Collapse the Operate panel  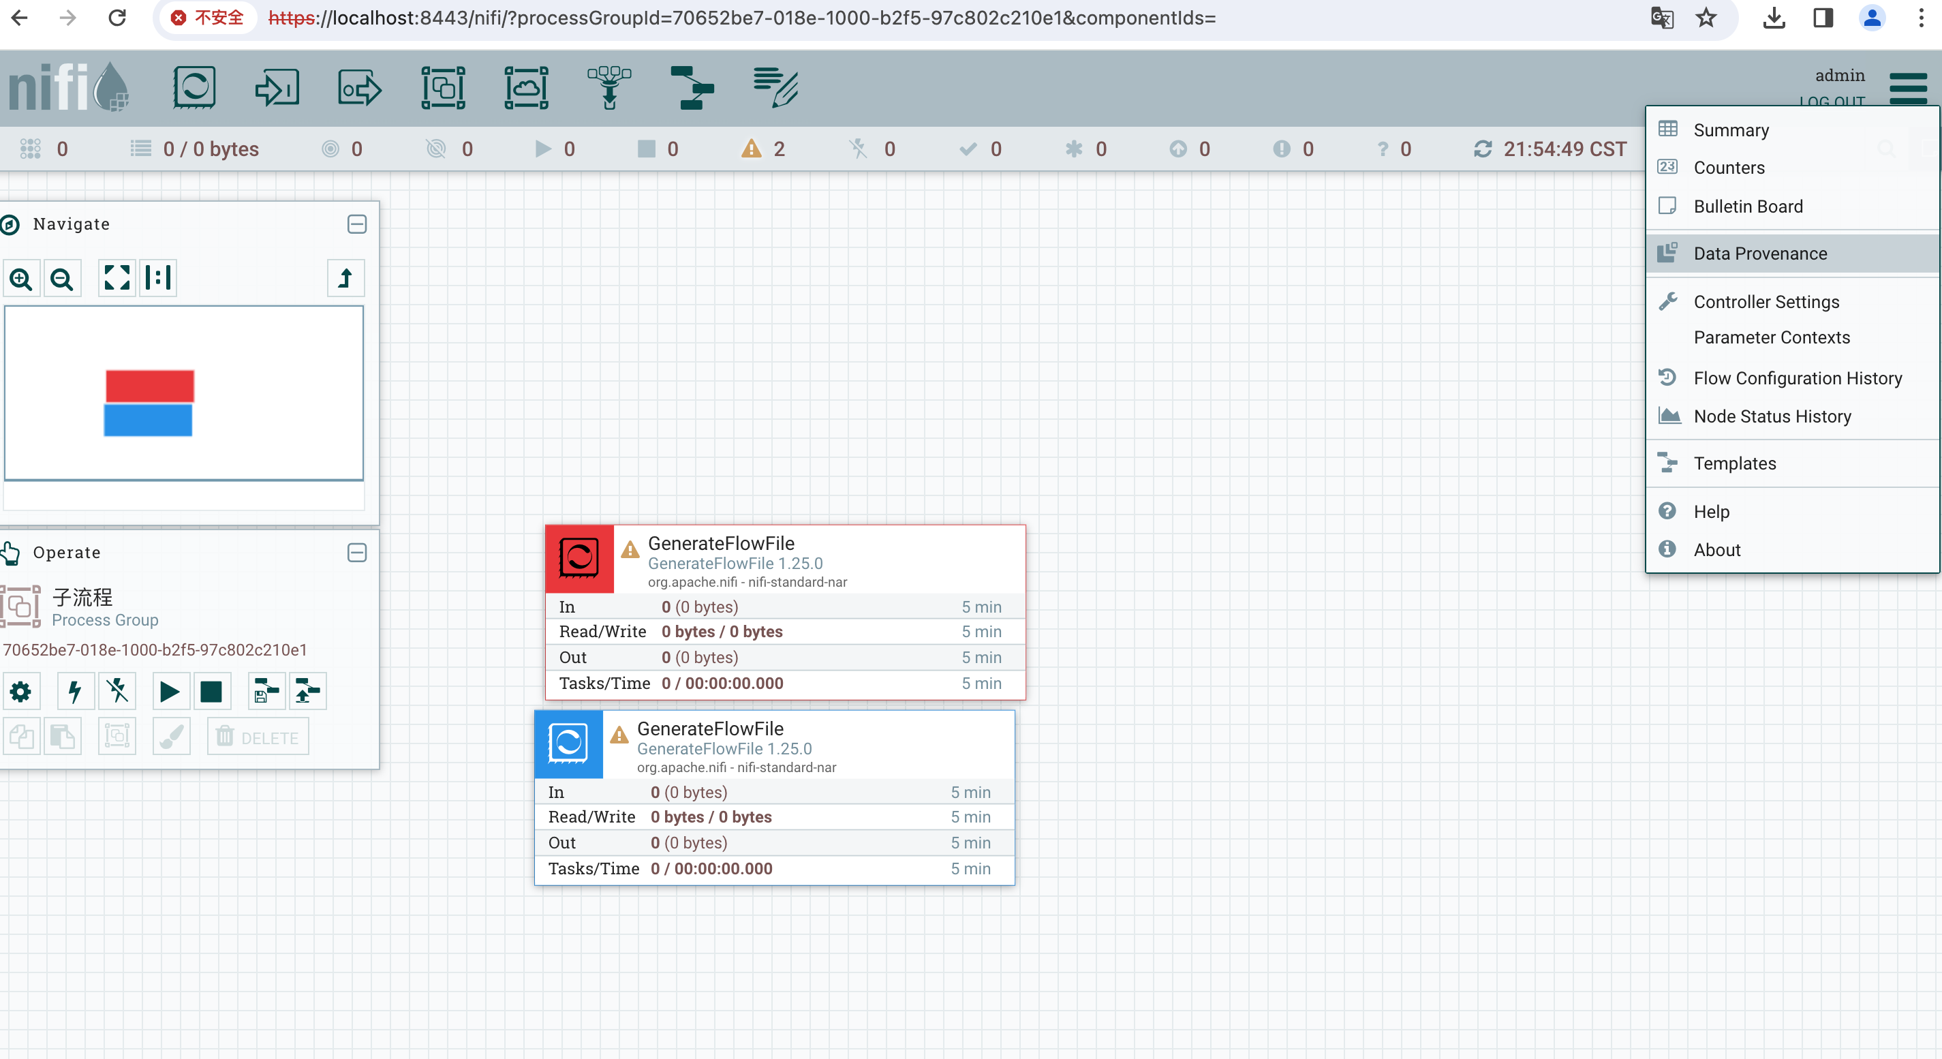tap(356, 553)
